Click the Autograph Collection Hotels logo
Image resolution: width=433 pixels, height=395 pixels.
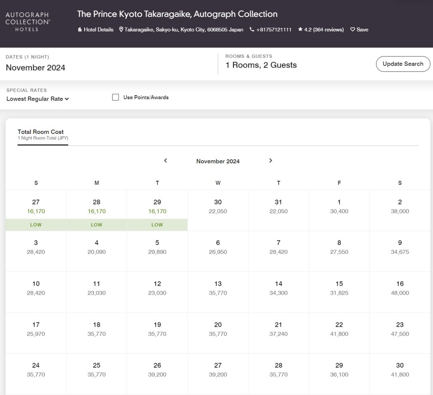point(28,22)
